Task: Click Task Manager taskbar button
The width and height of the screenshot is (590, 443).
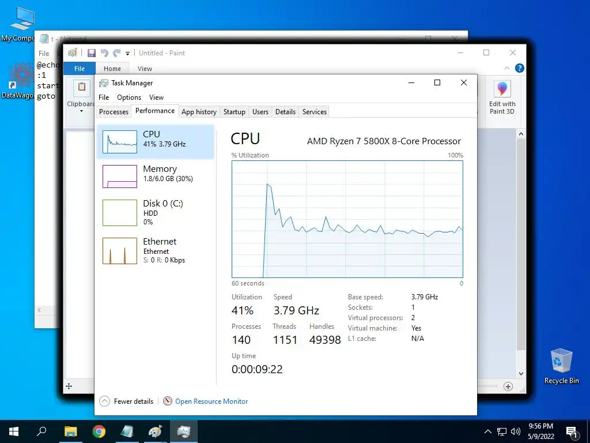Action: tap(184, 431)
